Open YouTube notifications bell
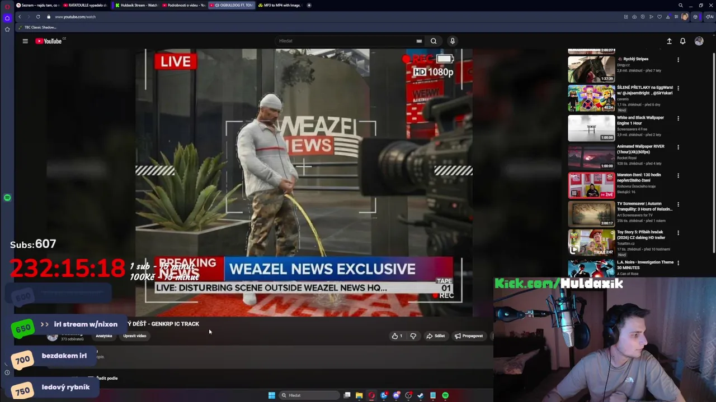 tap(682, 41)
